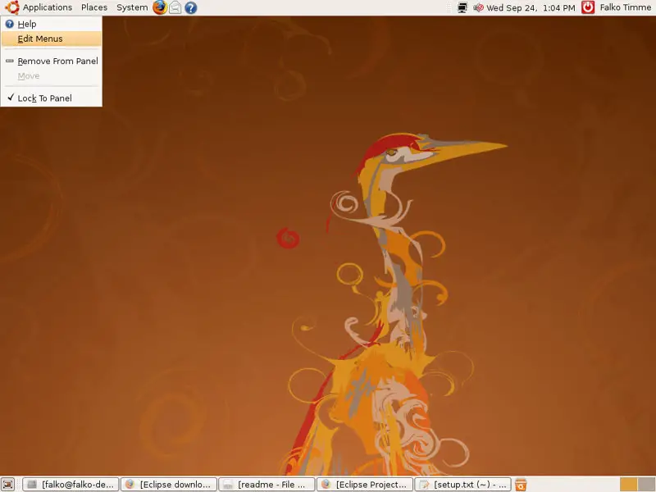Viewport: 656px width, 492px height.
Task: Click the muted volume speaker icon
Action: coord(478,7)
